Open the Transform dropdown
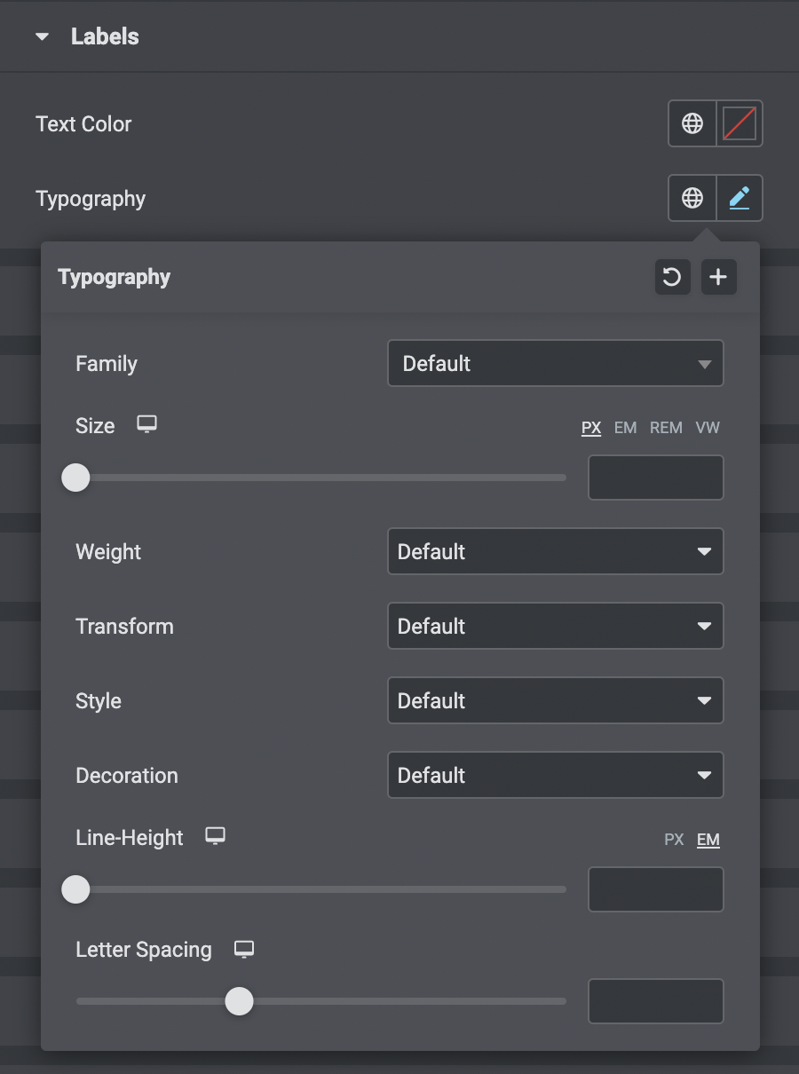 point(555,626)
